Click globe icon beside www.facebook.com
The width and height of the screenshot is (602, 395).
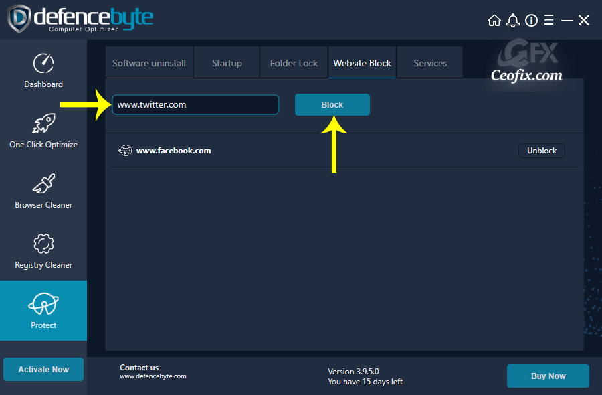tap(125, 150)
